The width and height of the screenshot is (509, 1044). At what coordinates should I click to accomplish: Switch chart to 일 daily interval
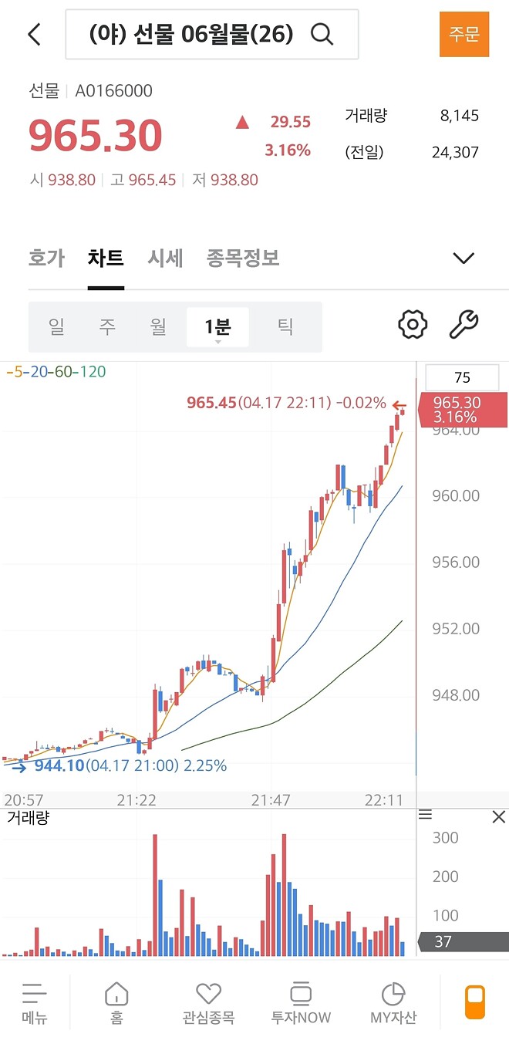[x=55, y=326]
